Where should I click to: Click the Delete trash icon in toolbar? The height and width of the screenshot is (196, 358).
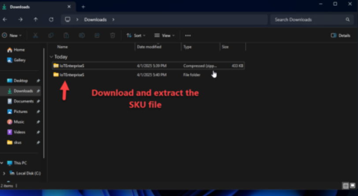coord(112,35)
